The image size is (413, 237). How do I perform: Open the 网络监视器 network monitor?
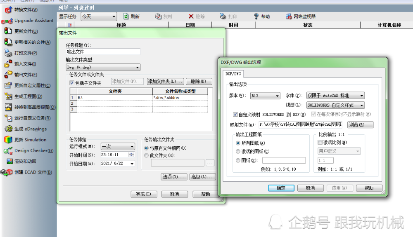pyautogui.click(x=301, y=16)
